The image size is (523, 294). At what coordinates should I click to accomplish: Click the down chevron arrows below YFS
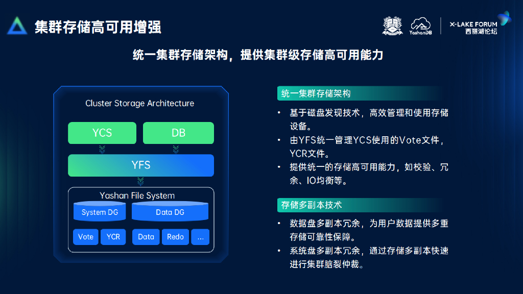[140, 181]
